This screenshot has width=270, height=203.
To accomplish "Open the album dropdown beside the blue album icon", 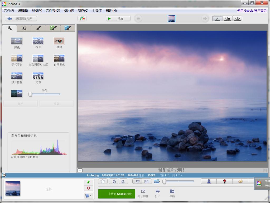I will pos(91,196).
